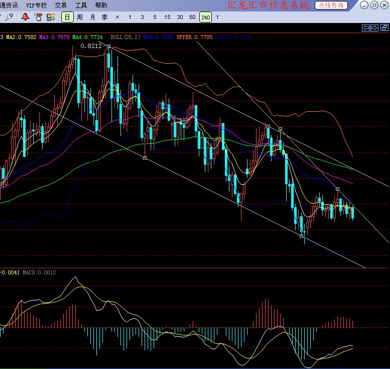390x369 pixels.
Task: Click the hand pointer tool icon
Action: 38,17
